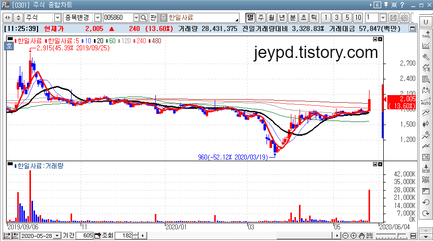This screenshot has width=433, height=241.
Task: Click the pin icon in title bar
Action: (386, 5)
